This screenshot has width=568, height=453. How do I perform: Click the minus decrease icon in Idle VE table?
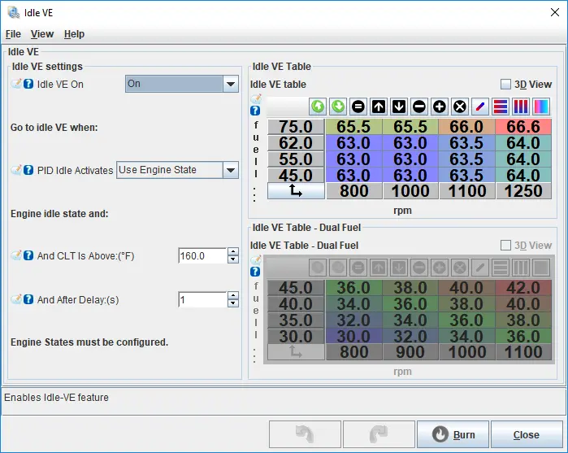click(x=419, y=107)
